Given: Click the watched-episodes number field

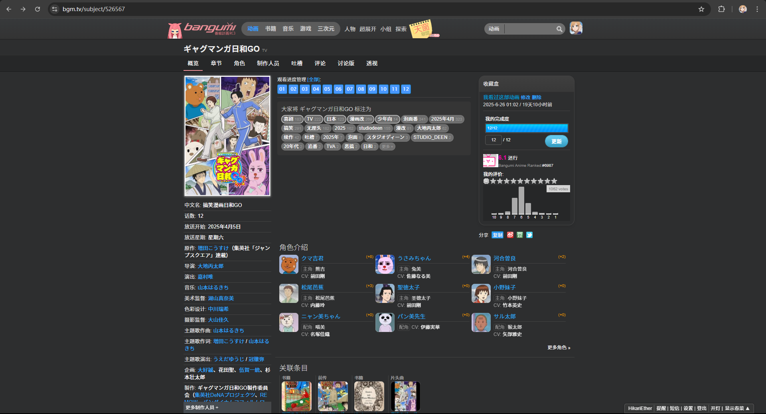Looking at the screenshot, I should tap(494, 140).
